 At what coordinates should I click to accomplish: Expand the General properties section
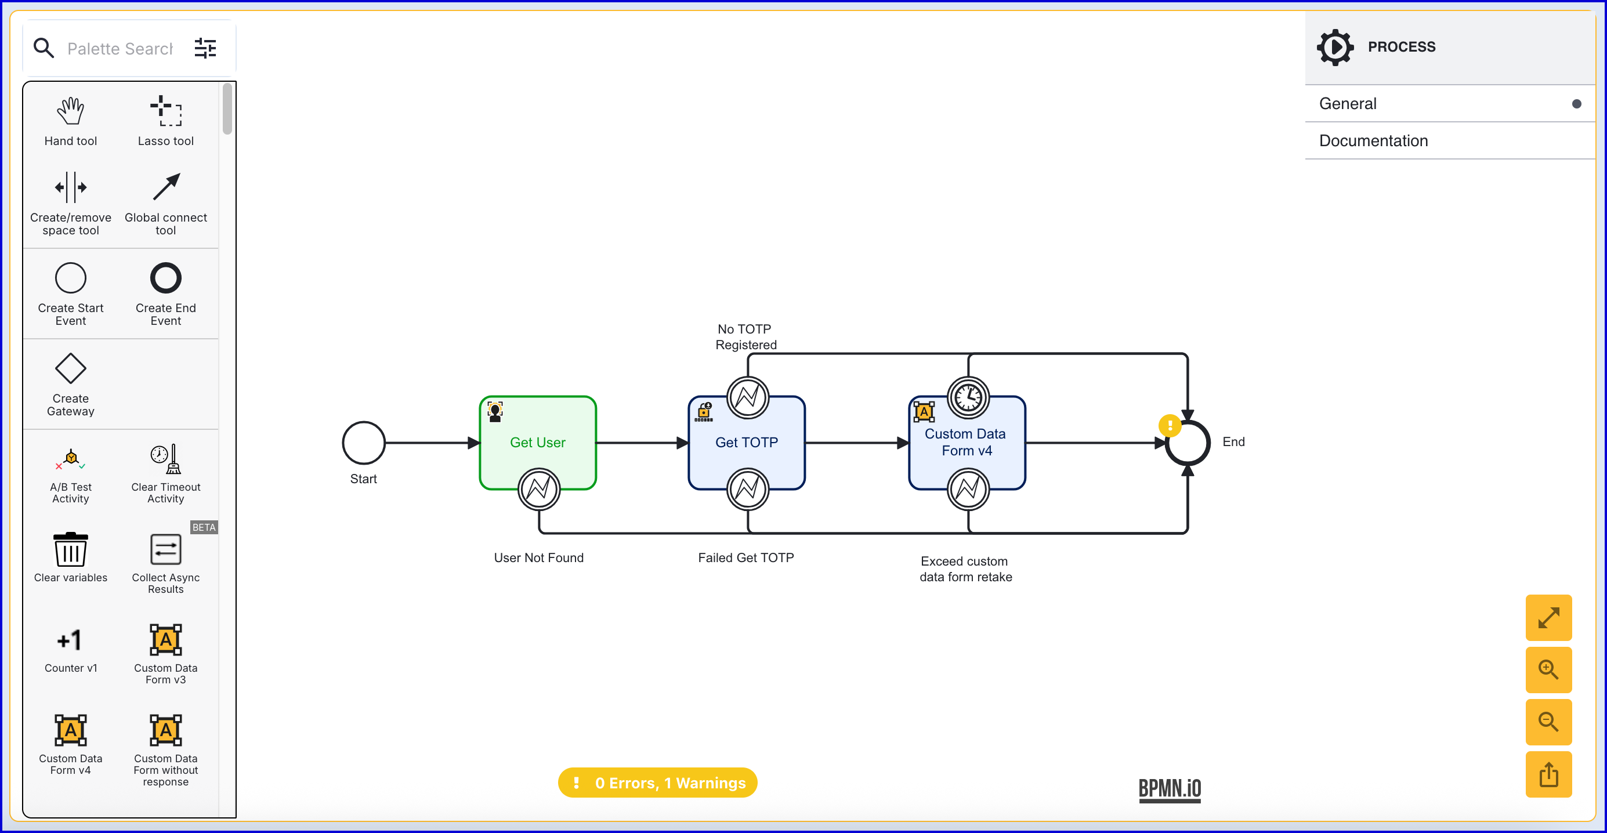pos(1449,104)
